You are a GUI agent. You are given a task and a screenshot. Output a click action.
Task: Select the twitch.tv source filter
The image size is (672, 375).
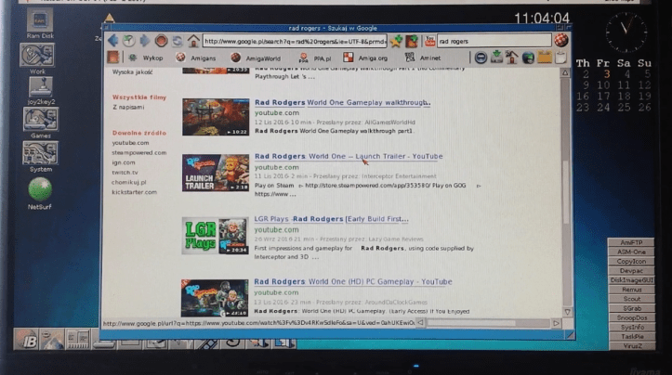[x=125, y=172]
